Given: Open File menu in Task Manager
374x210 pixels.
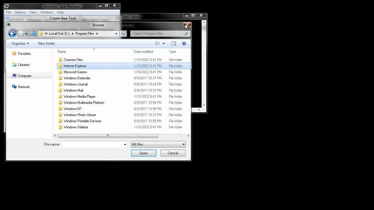Looking at the screenshot, I should pyautogui.click(x=8, y=12).
